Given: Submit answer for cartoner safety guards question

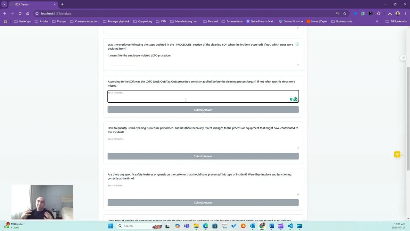Looking at the screenshot, I should click(x=203, y=203).
